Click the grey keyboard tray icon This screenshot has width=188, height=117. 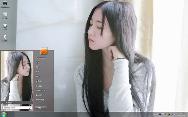coord(157,115)
